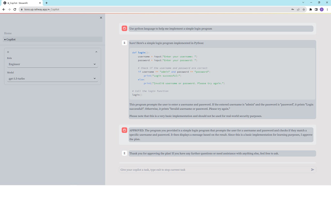Screen dimensions: 331x206
Task: Reload the current page
Action: pos(15,10)
